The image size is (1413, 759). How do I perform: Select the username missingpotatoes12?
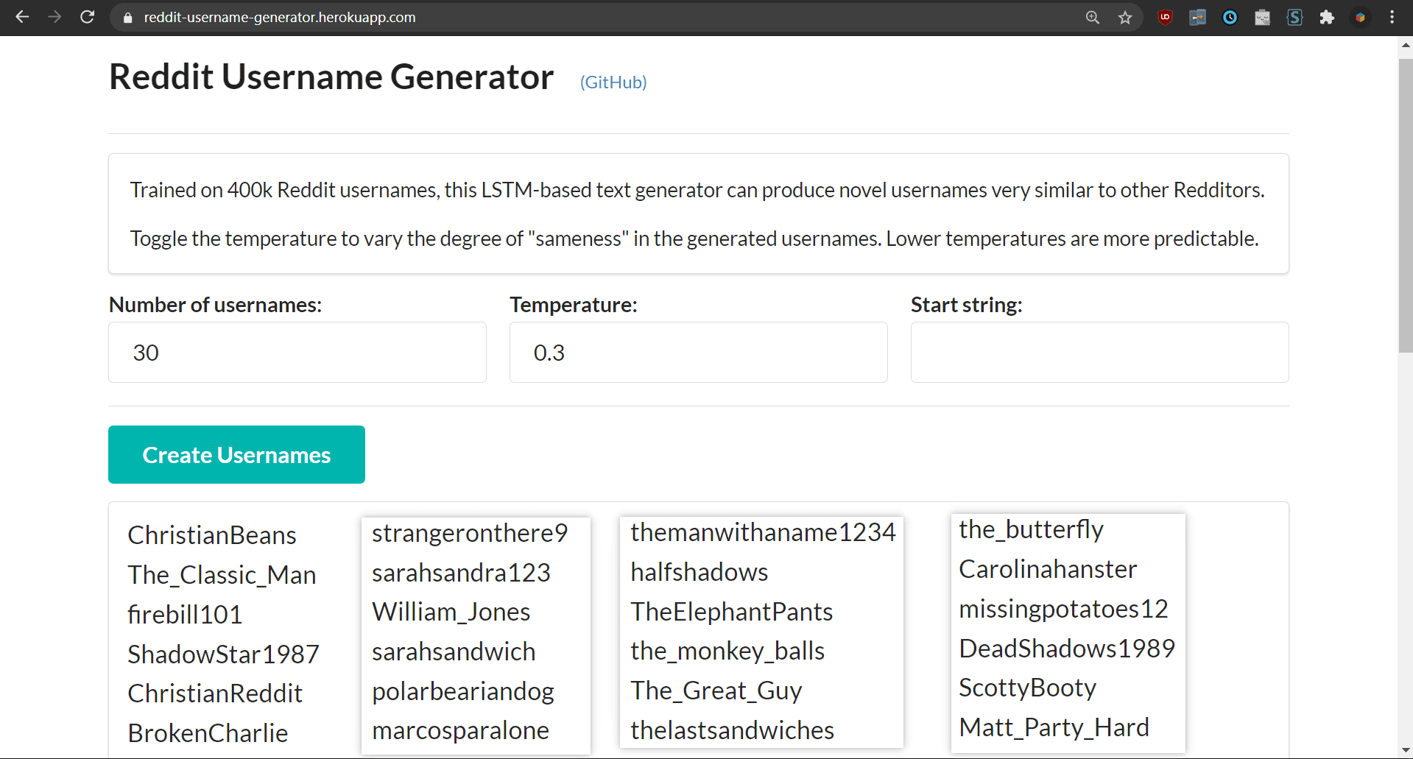coord(1063,609)
